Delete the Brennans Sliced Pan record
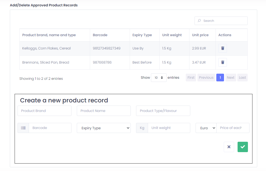The width and height of the screenshot is (266, 171). click(223, 62)
